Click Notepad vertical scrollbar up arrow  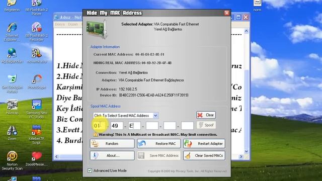coord(247,31)
